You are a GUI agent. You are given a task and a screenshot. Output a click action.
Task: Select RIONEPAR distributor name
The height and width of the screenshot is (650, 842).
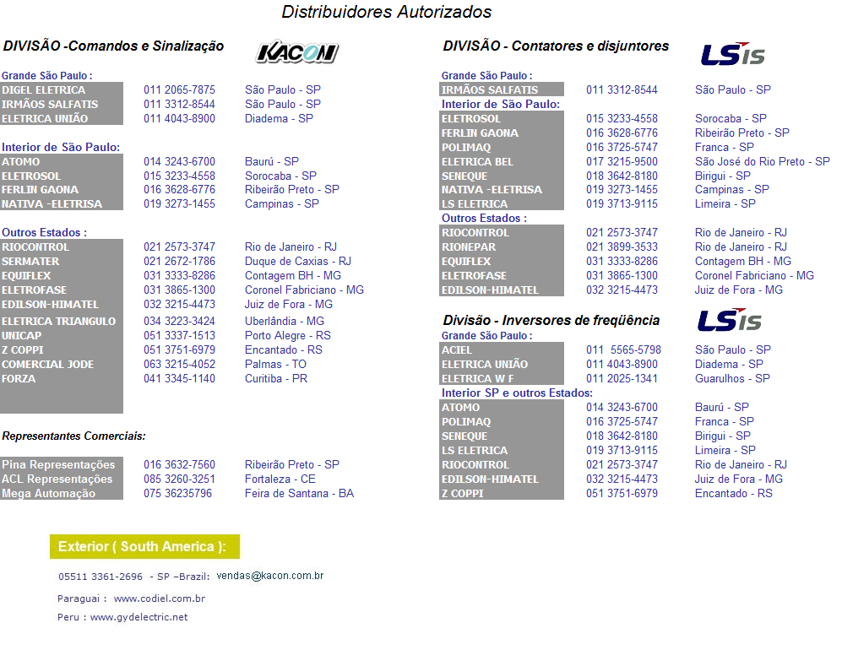click(469, 246)
